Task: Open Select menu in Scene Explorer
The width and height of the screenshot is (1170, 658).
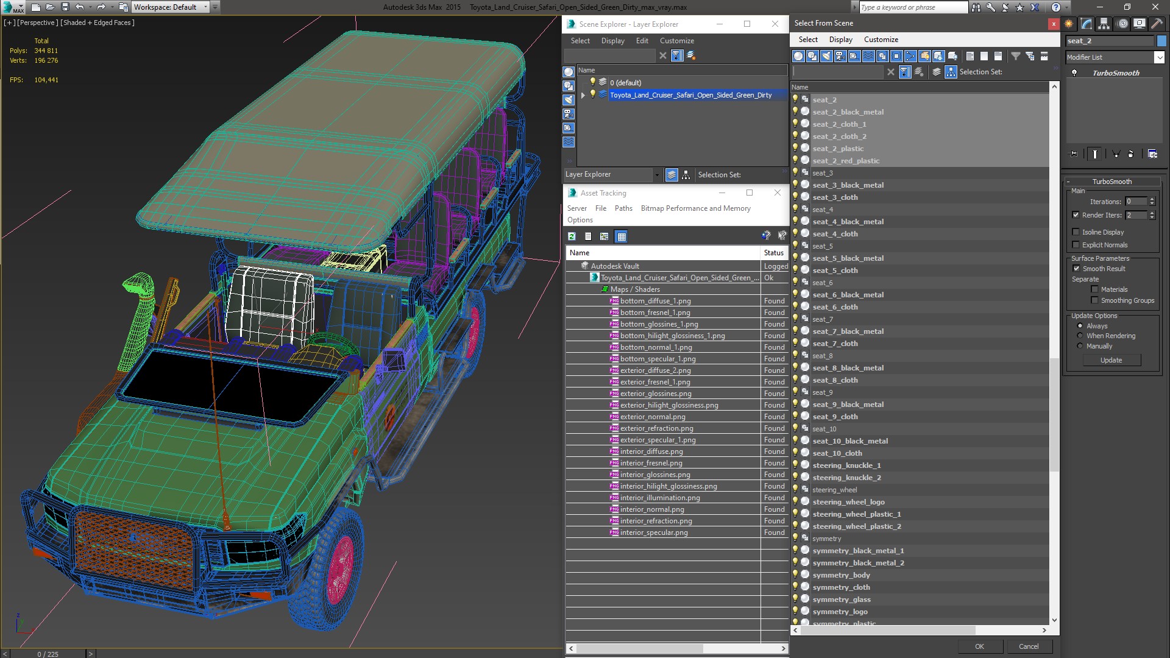Action: (x=580, y=41)
